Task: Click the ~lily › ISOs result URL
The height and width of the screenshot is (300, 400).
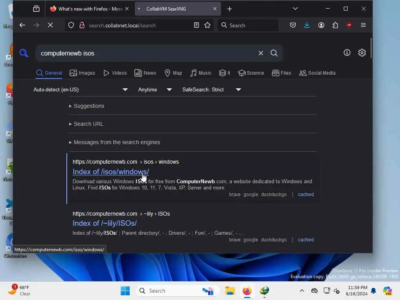Action: click(x=121, y=214)
